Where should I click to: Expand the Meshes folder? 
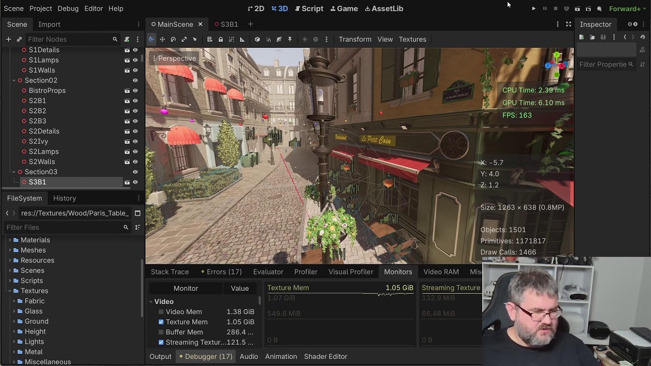point(9,250)
